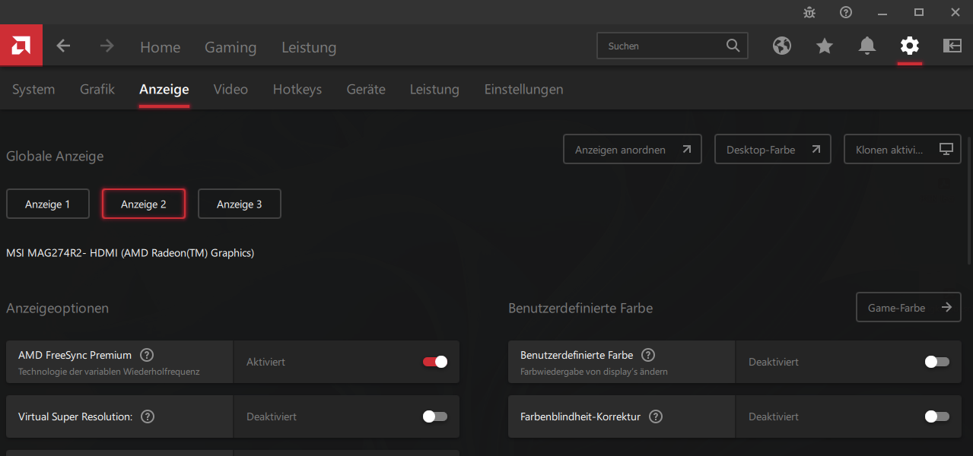This screenshot has width=973, height=456.
Task: Switch to the Video tab
Action: (231, 89)
